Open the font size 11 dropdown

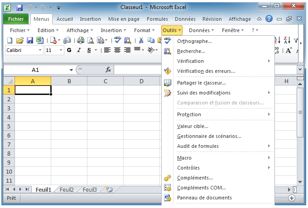[x=61, y=50]
